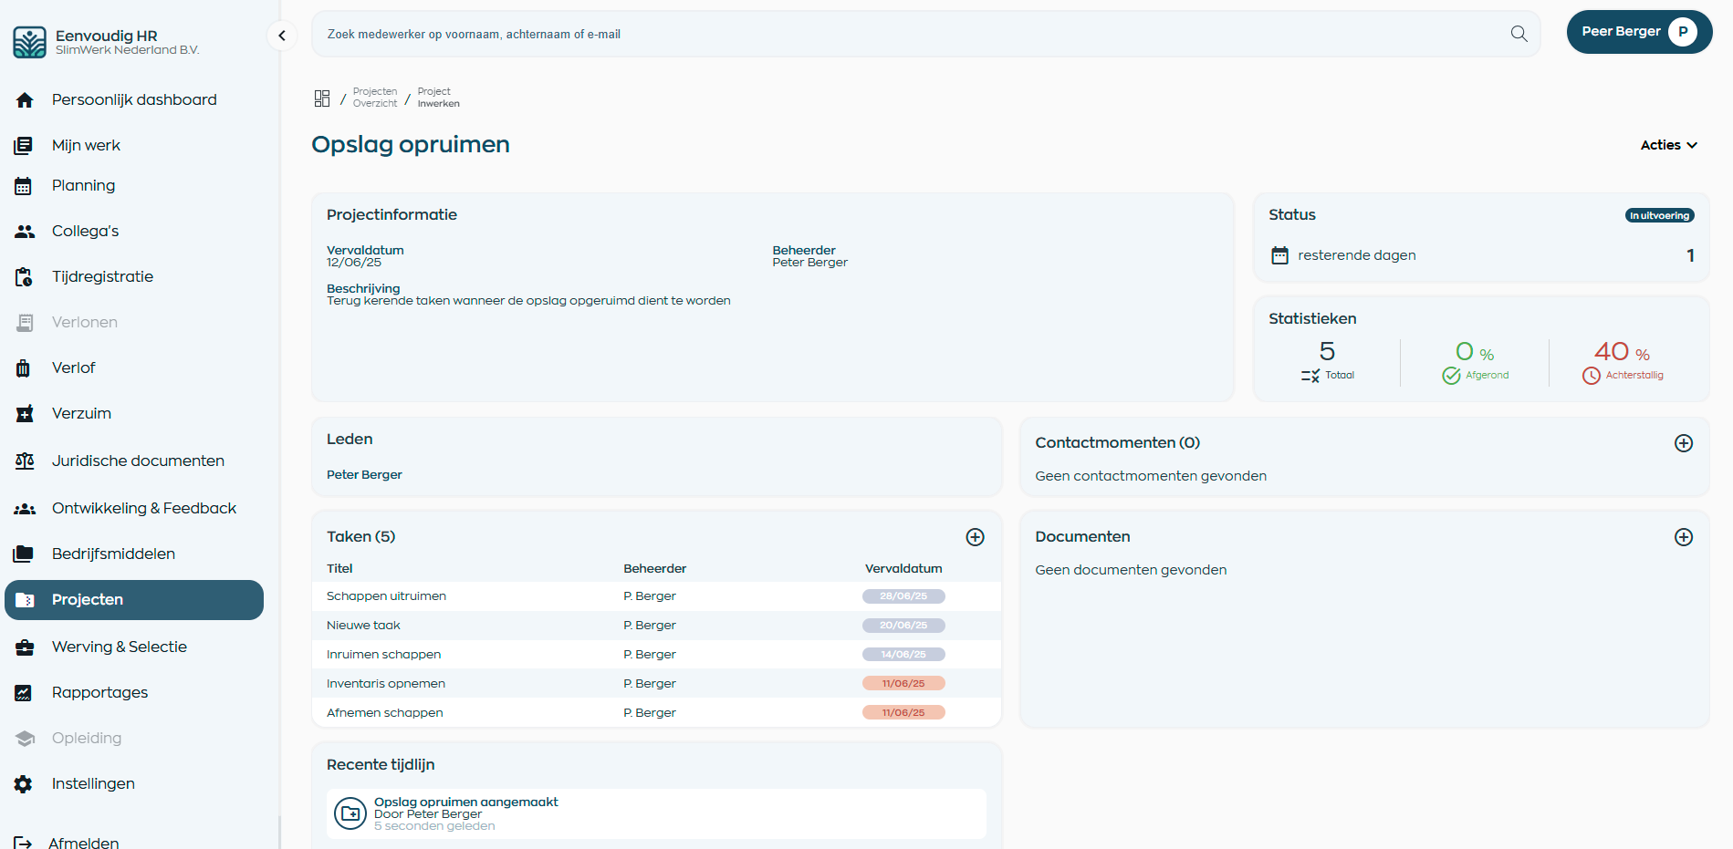The image size is (1733, 849).
Task: Open the Acties dropdown
Action: tap(1667, 144)
